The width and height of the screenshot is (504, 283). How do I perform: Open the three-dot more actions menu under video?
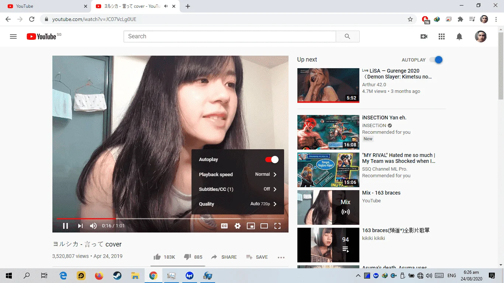[x=281, y=257]
